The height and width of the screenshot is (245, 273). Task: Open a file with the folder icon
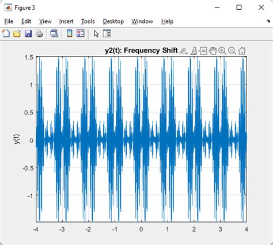tap(17, 33)
